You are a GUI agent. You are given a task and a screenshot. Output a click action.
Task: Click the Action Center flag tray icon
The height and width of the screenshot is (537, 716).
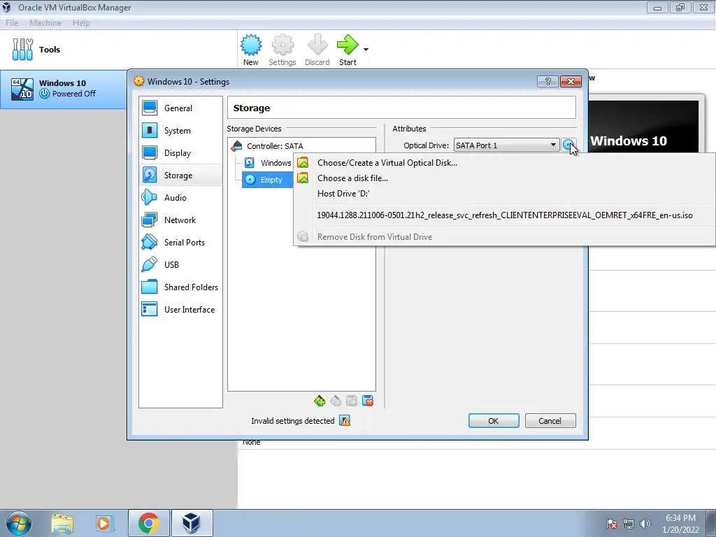(x=612, y=524)
